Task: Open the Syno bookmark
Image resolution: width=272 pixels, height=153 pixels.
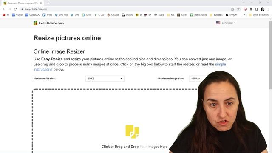Action: (x=75, y=15)
